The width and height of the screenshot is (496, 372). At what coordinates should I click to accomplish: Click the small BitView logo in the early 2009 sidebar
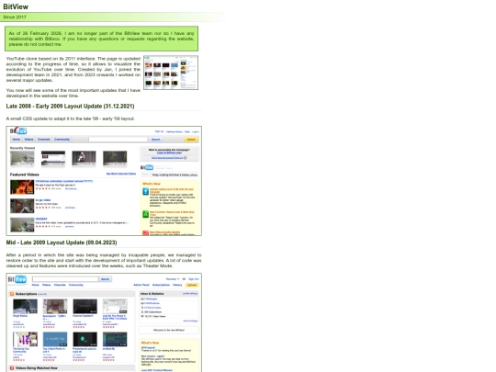click(147, 167)
